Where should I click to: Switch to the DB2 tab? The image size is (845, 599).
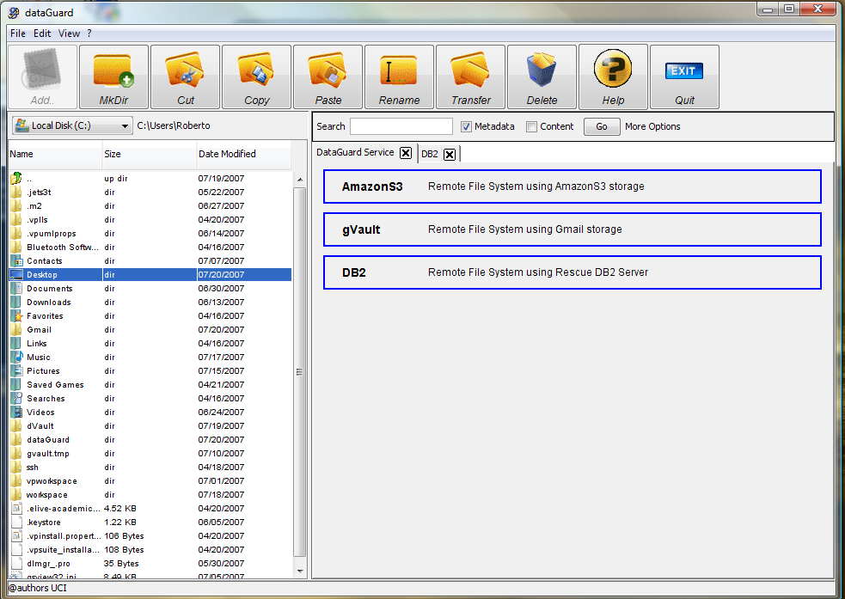click(430, 154)
